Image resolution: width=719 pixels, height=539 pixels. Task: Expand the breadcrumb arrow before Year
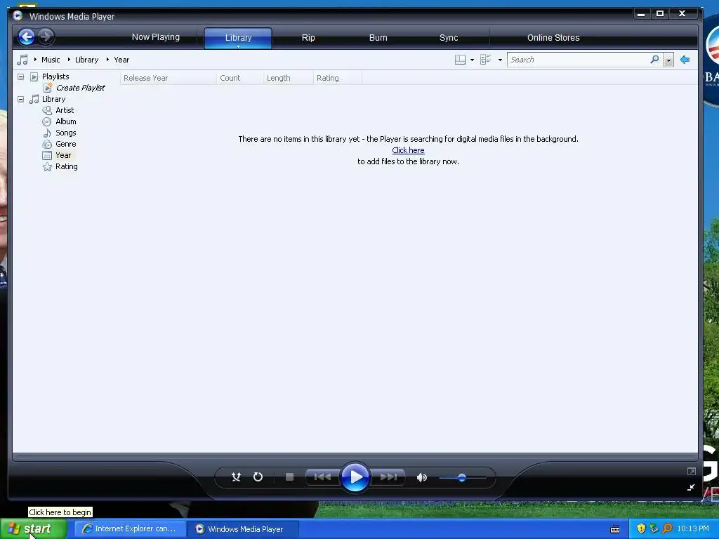(107, 60)
